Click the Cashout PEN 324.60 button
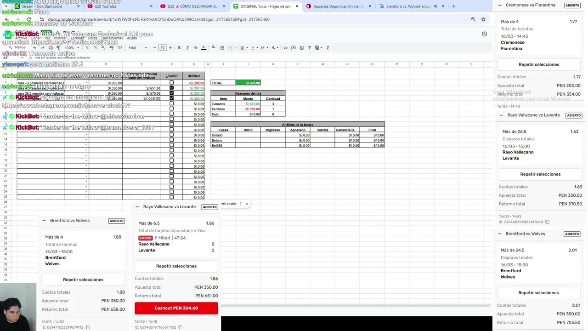The height and width of the screenshot is (331, 588). click(x=176, y=308)
